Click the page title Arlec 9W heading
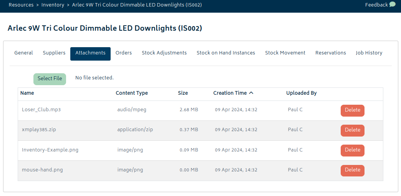The width and height of the screenshot is (401, 196). pos(105,28)
